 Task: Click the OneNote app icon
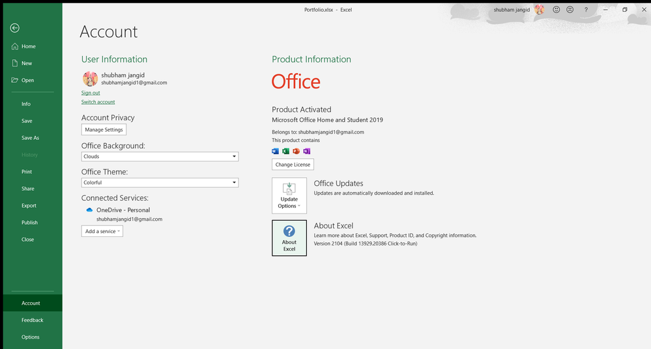(306, 151)
